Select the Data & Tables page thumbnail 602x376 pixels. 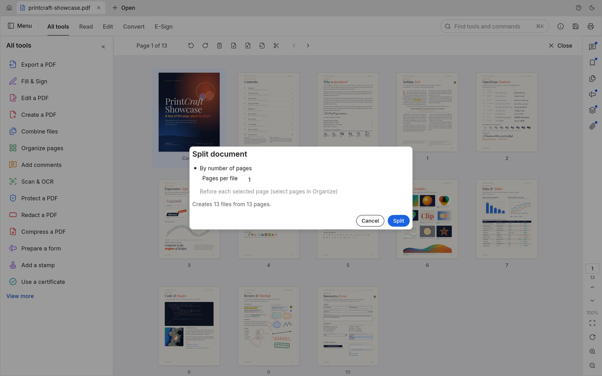(x=506, y=219)
